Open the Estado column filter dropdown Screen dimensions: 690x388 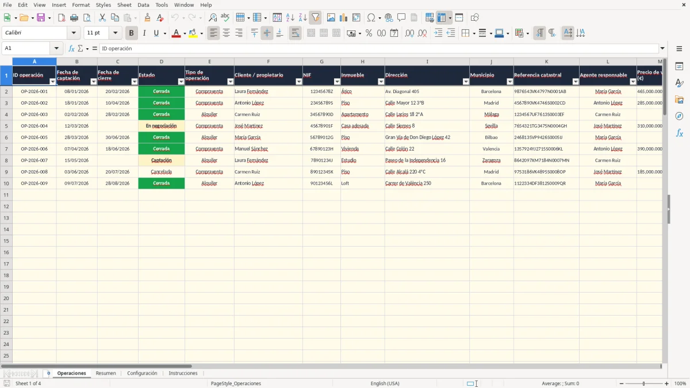pos(181,82)
